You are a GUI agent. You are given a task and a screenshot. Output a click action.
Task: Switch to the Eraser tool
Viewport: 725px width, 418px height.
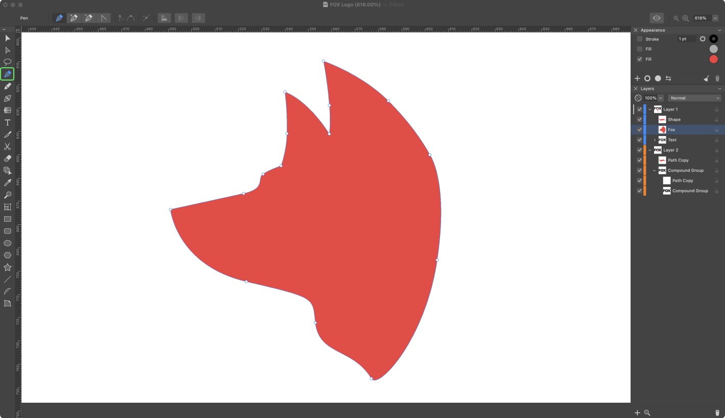[x=7, y=158]
